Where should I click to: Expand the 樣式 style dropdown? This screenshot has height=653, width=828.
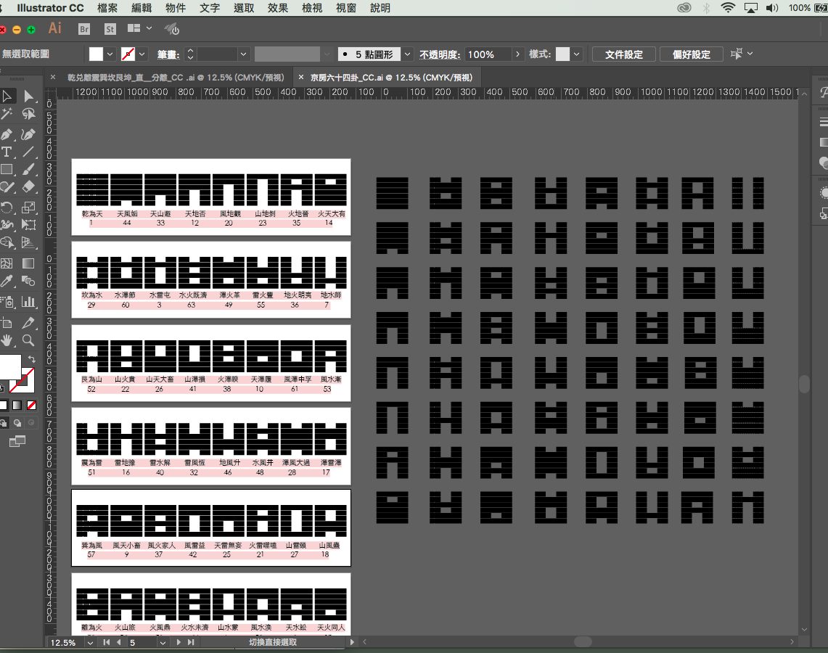pyautogui.click(x=577, y=54)
